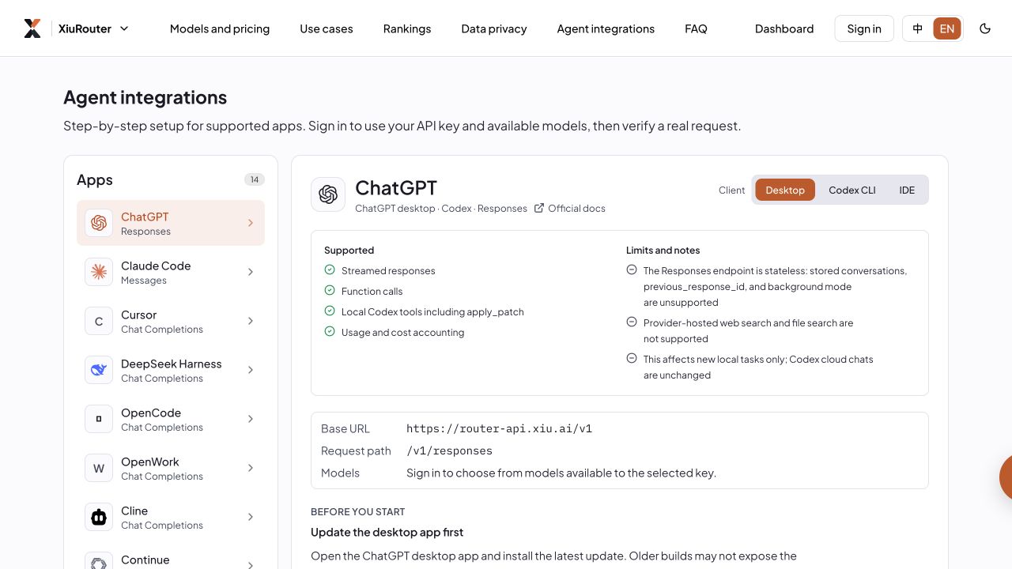
Task: Open Agent integrations in the nav bar
Action: (x=606, y=28)
